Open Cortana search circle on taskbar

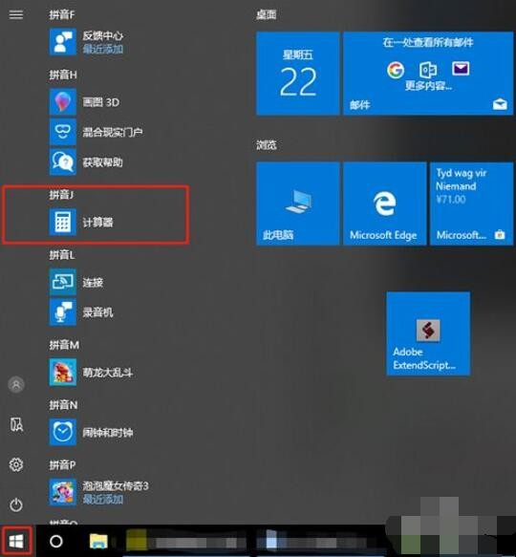(56, 542)
